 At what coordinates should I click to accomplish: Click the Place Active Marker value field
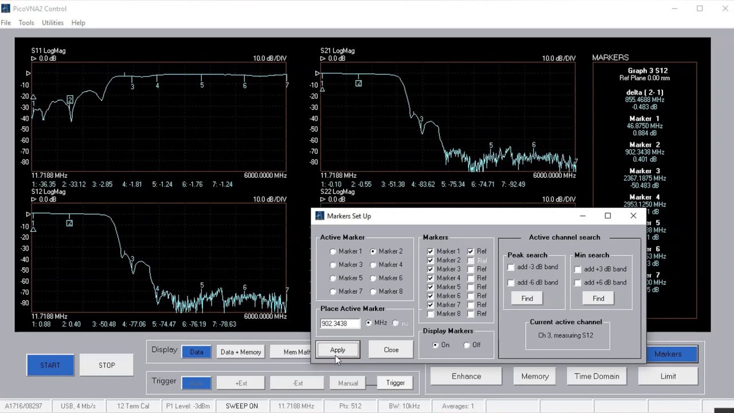340,323
